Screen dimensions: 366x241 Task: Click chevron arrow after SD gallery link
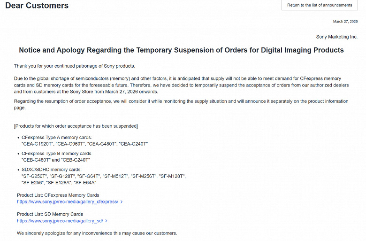click(x=107, y=221)
